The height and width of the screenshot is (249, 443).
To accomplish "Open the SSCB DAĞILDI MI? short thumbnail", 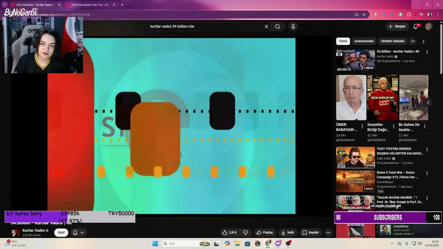I will (x=382, y=98).
